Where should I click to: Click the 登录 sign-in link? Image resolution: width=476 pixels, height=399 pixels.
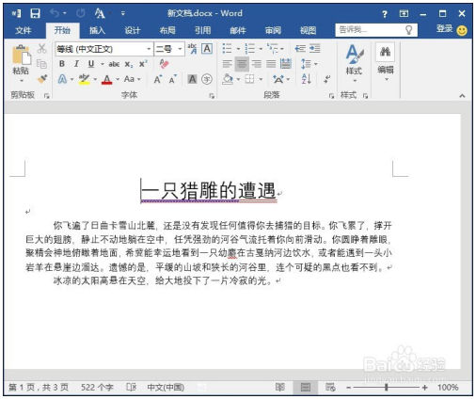point(445,29)
